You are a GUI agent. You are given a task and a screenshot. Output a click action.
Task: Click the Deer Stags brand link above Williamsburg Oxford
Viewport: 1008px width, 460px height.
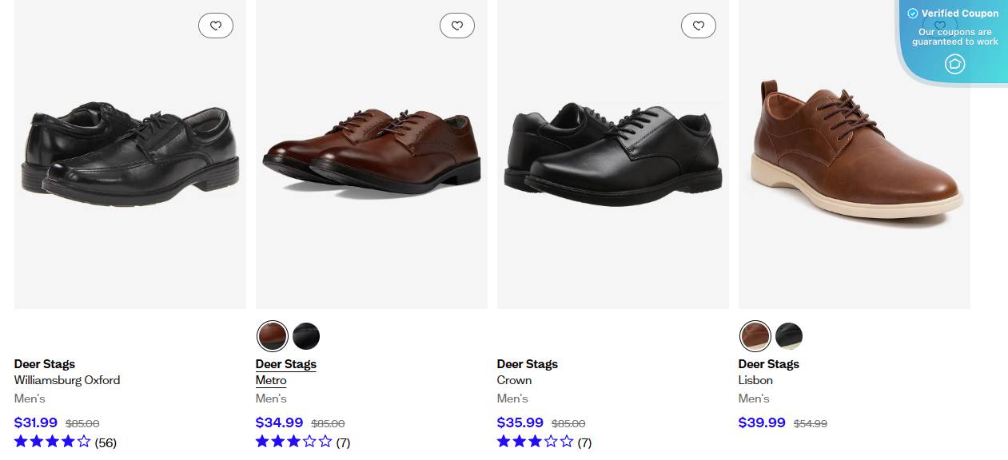click(45, 364)
